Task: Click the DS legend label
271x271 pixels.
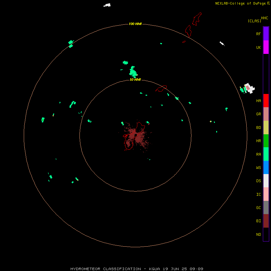Action: pos(258,181)
